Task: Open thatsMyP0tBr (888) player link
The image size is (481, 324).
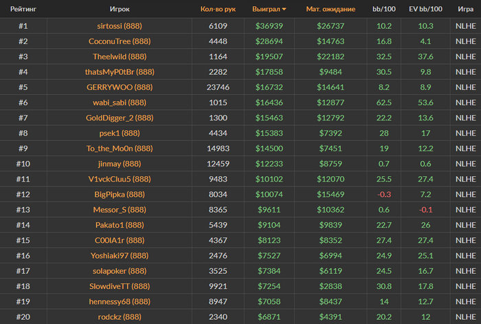Action: click(x=120, y=72)
